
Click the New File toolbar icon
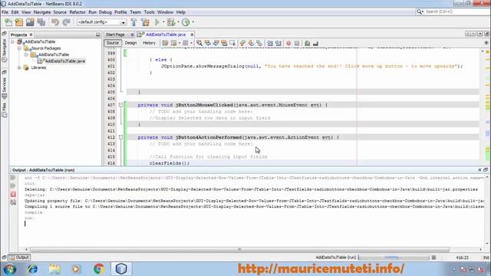coord(8,22)
